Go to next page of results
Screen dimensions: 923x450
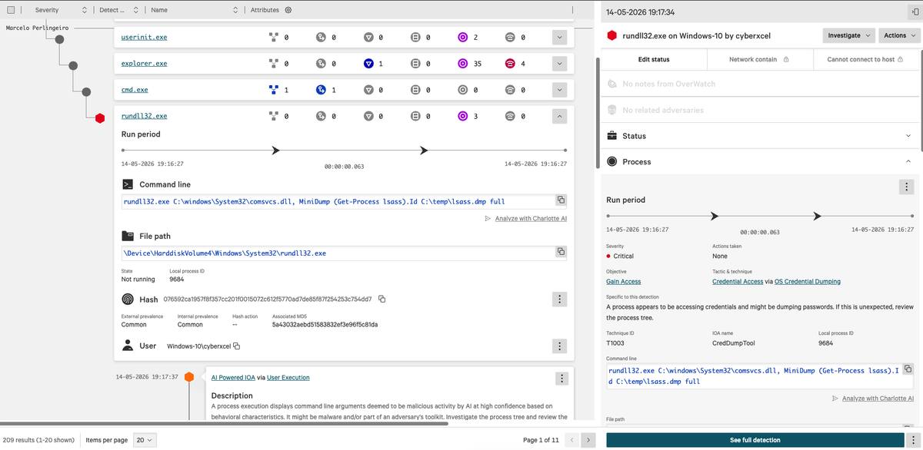click(x=588, y=440)
